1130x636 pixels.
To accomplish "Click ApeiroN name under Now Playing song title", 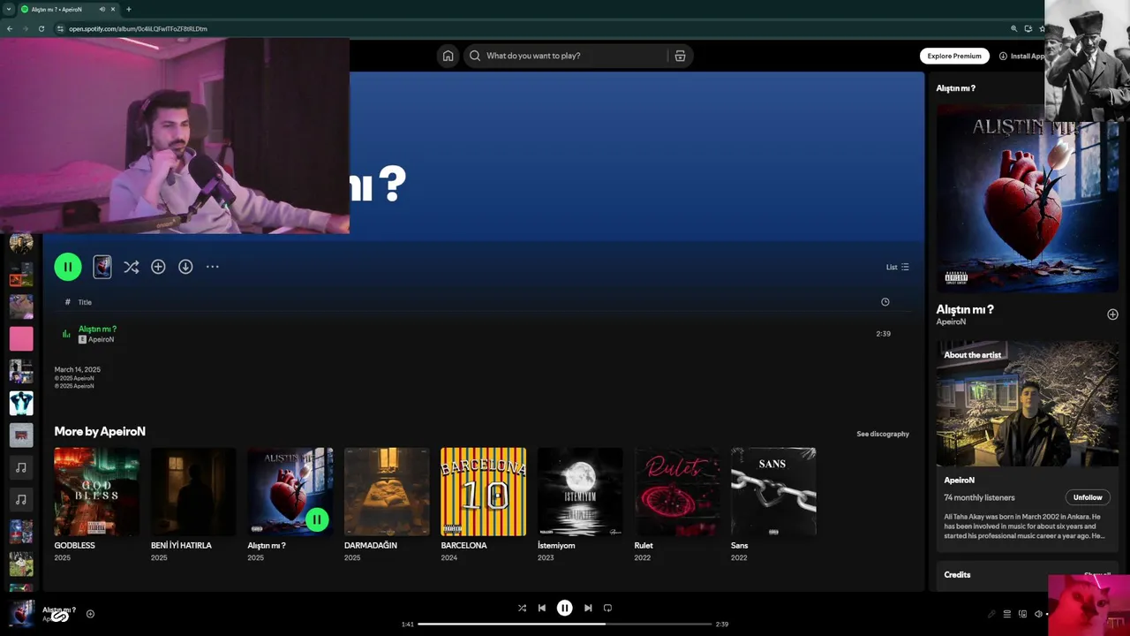I will [x=951, y=322].
